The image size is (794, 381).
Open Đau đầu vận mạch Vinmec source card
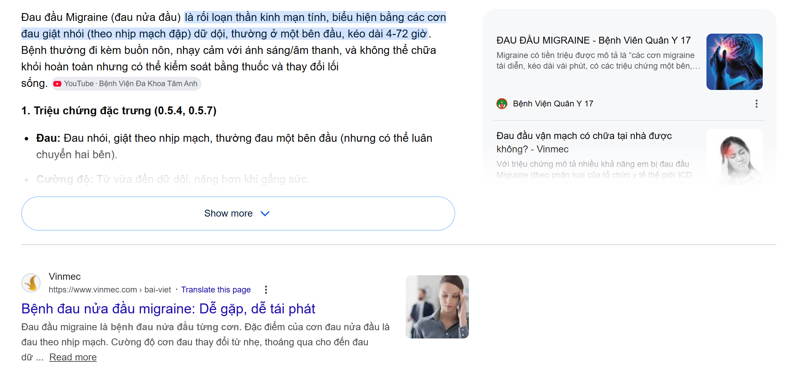point(584,142)
